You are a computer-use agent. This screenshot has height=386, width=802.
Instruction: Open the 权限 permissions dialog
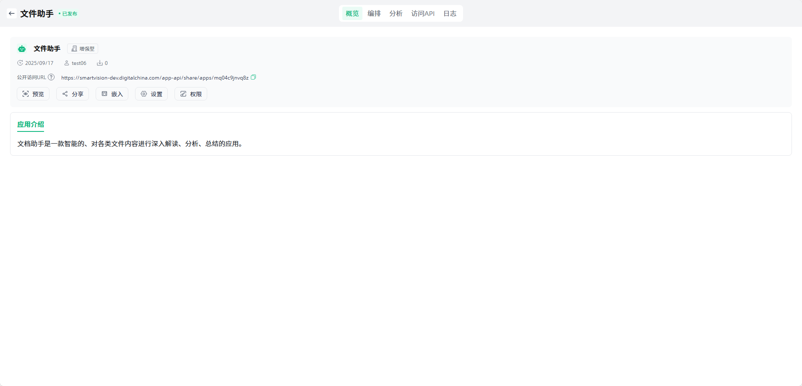click(x=191, y=94)
